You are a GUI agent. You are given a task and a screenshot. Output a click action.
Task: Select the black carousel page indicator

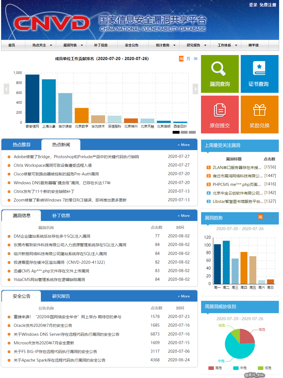tap(176, 132)
